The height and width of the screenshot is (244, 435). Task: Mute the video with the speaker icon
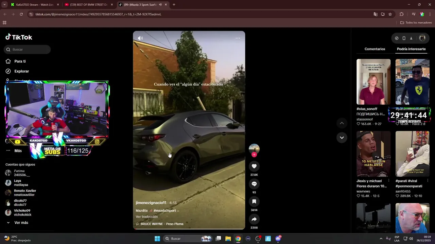[x=140, y=38]
